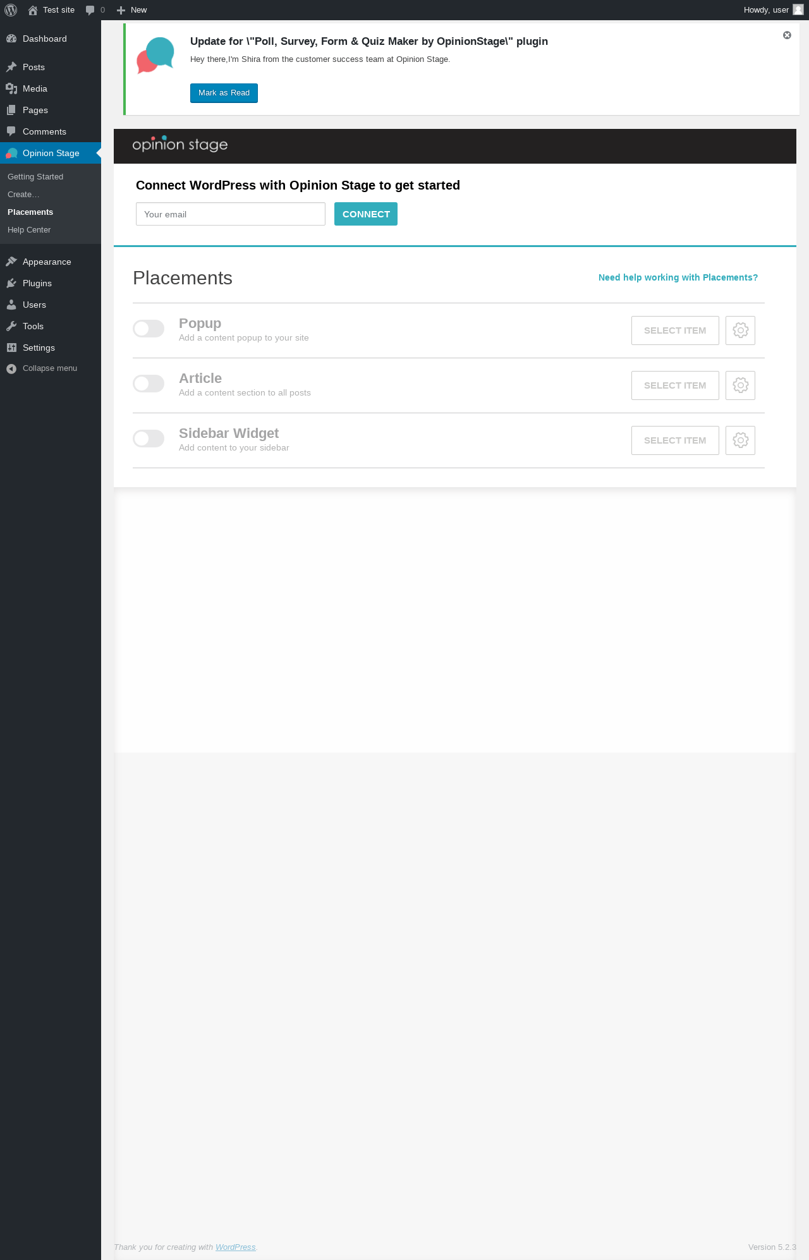Click the WordPress logo icon
Image resolution: width=809 pixels, height=1260 pixels.
click(x=11, y=10)
